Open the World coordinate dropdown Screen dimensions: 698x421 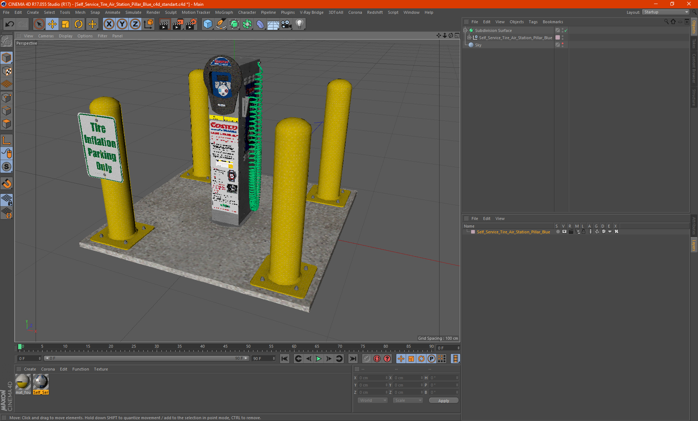373,400
